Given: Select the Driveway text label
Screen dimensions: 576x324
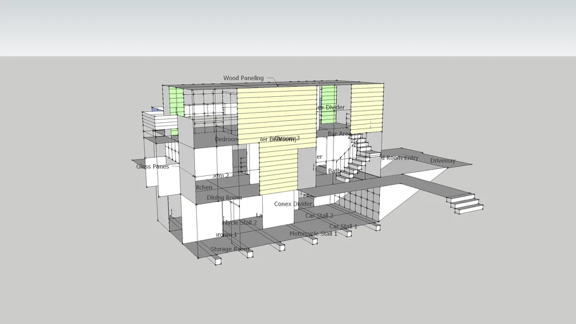Looking at the screenshot, I should pos(442,161).
